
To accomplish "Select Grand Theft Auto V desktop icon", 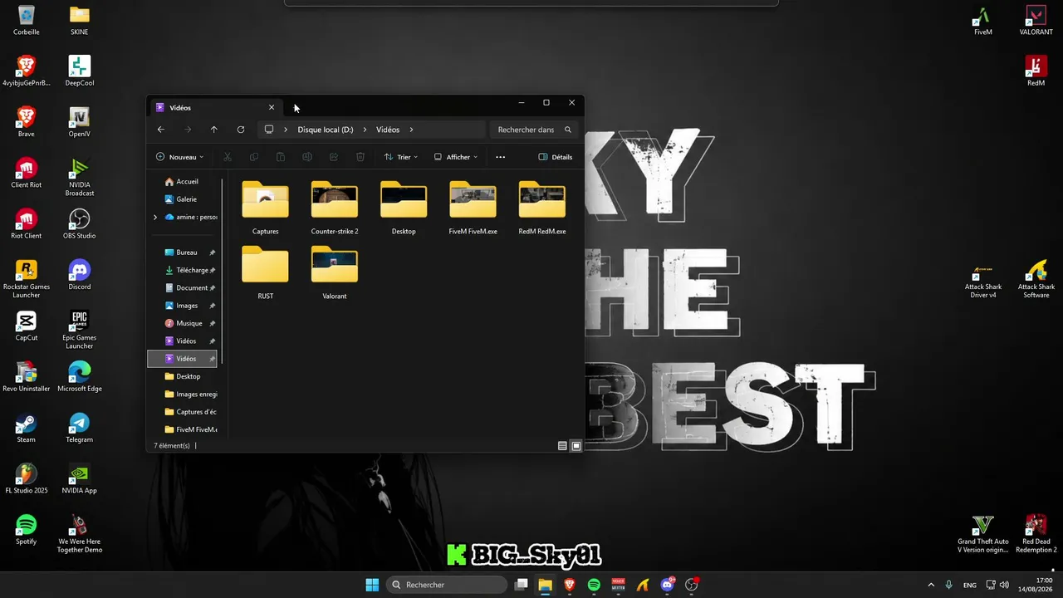I will pyautogui.click(x=983, y=533).
